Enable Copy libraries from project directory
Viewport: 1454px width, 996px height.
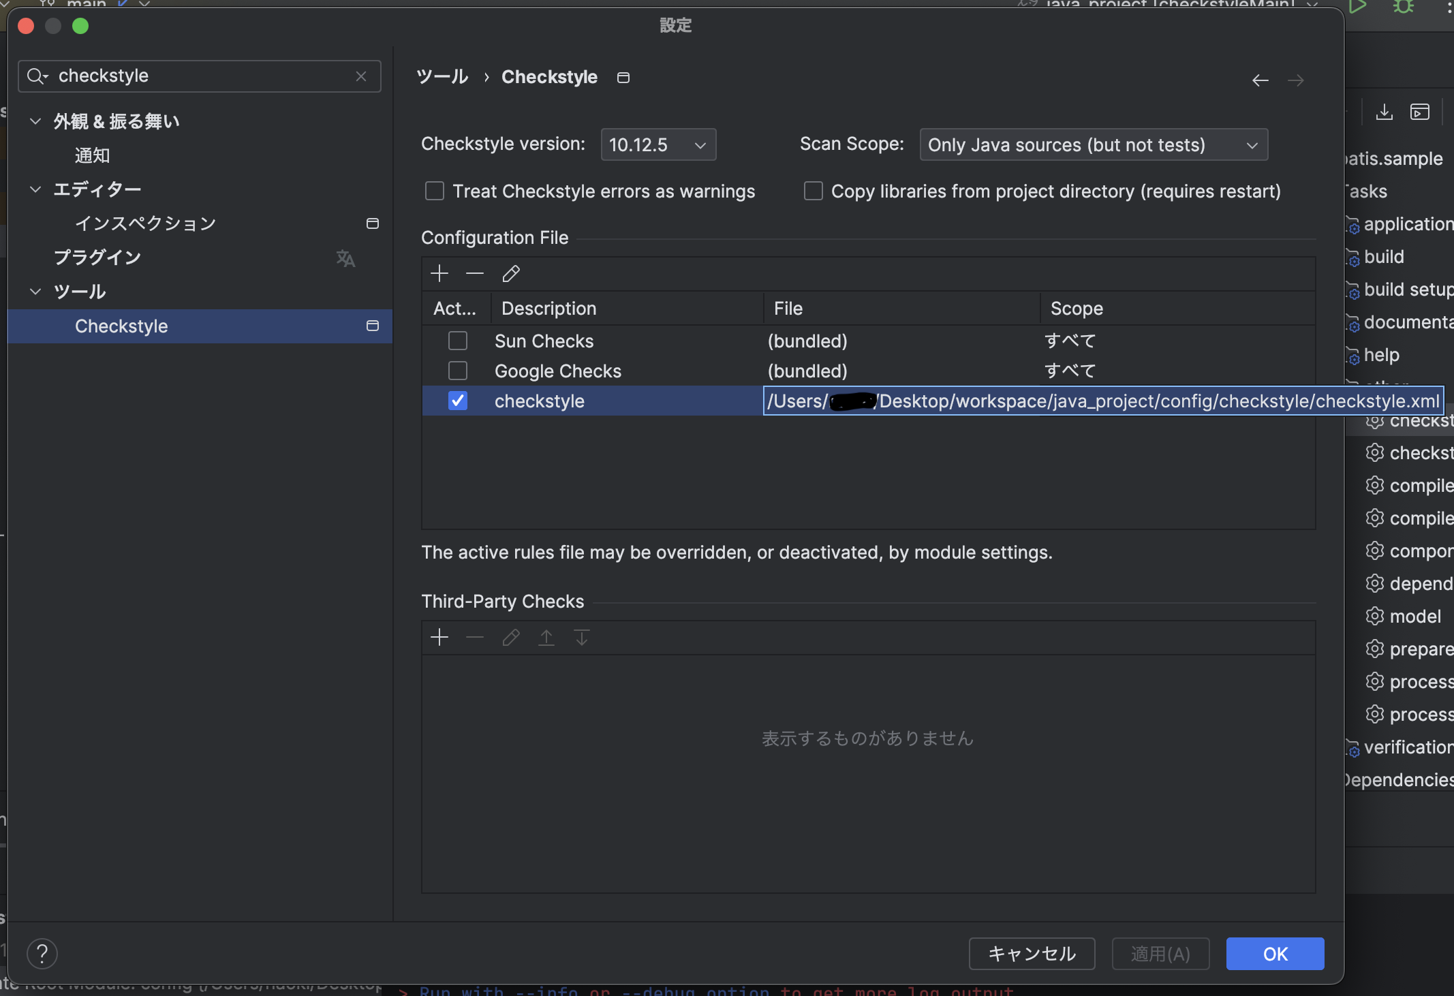tap(814, 191)
